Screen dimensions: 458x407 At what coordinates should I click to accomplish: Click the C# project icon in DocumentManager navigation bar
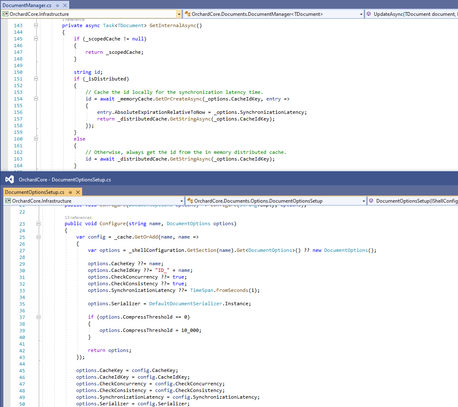tap(5, 14)
